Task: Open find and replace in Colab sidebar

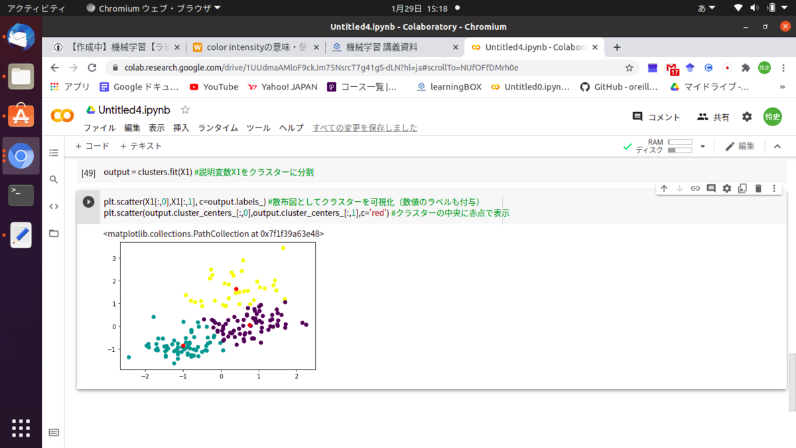Action: click(x=54, y=180)
